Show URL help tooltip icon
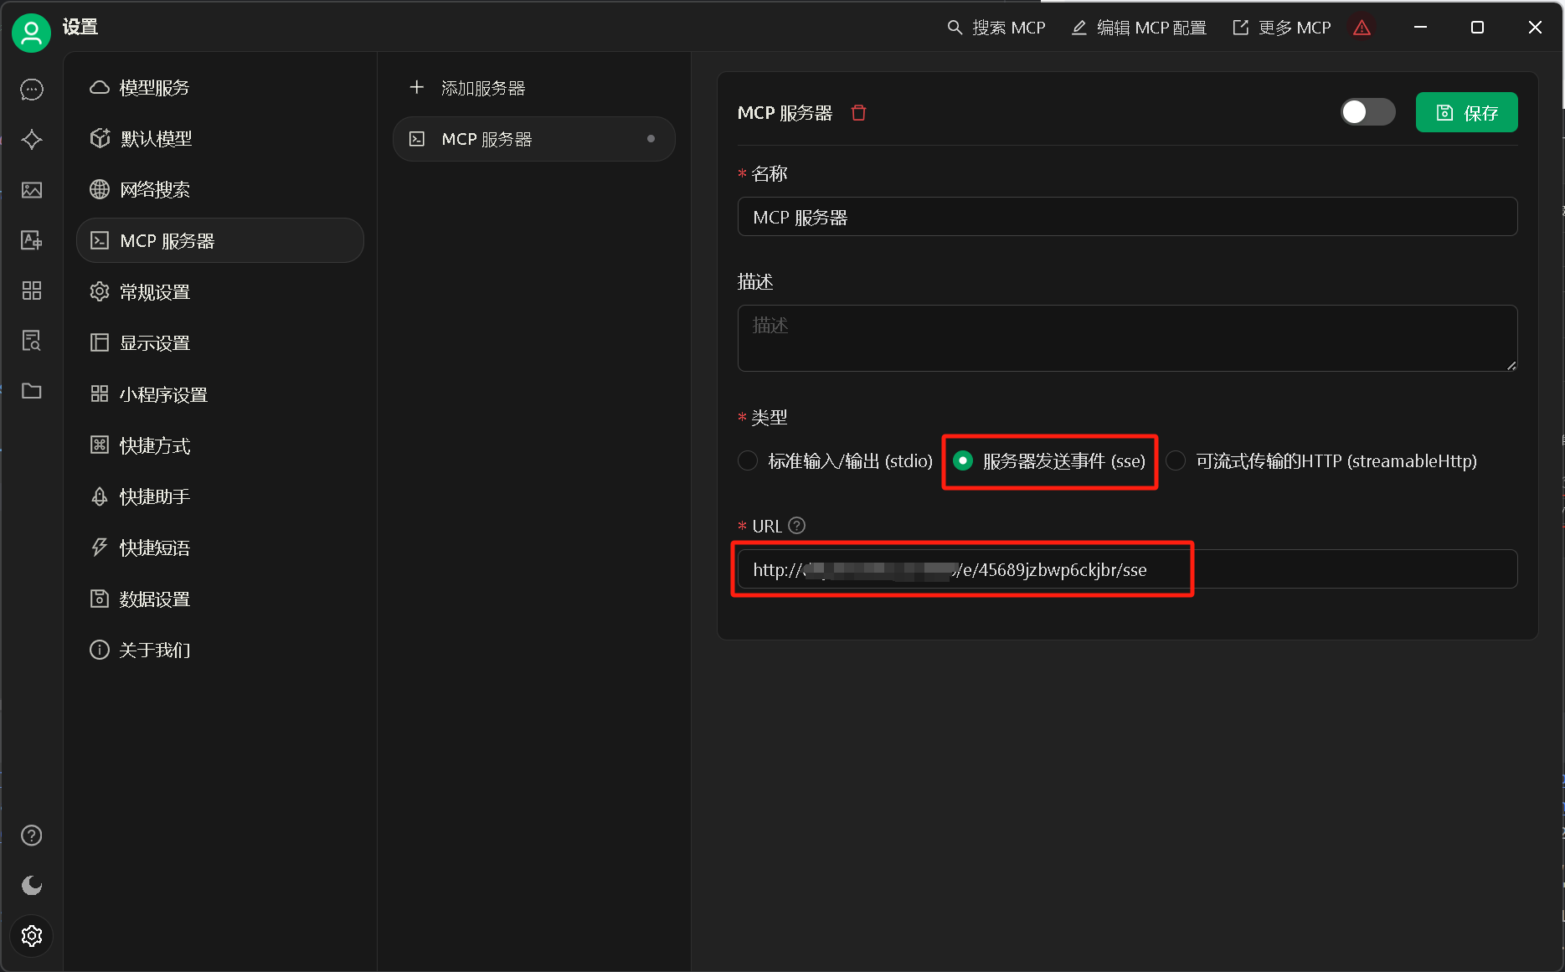 pyautogui.click(x=797, y=526)
